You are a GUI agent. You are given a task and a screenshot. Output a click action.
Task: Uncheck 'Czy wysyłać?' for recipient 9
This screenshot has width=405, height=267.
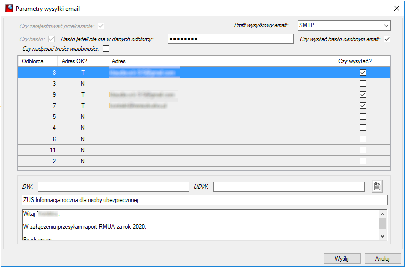pos(363,95)
